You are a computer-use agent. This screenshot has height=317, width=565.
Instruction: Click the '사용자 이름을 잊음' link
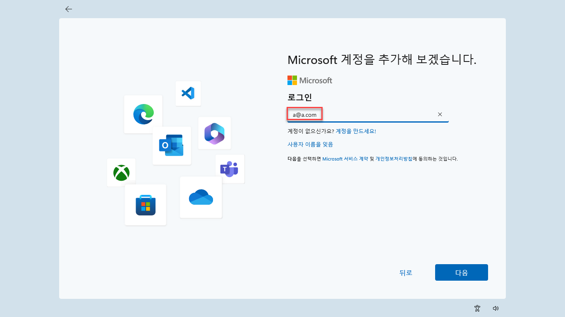click(x=310, y=144)
